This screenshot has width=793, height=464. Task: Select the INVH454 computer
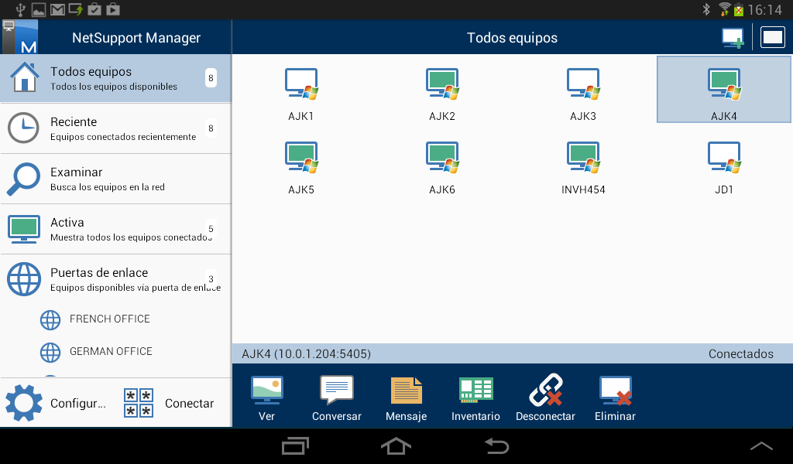click(582, 165)
